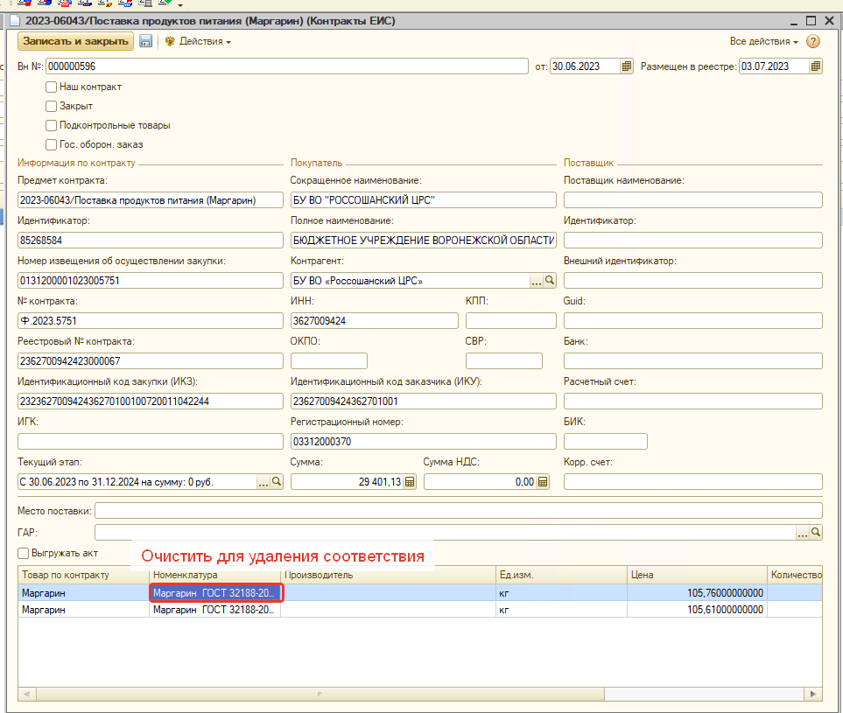Select highlighted Номенклатура cell in first row
This screenshot has height=713, width=843.
coord(215,592)
